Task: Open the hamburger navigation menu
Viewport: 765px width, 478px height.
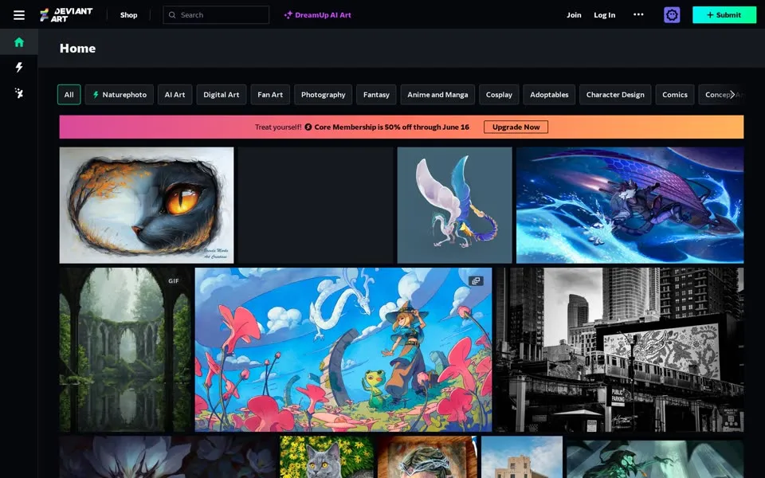Action: coord(19,15)
